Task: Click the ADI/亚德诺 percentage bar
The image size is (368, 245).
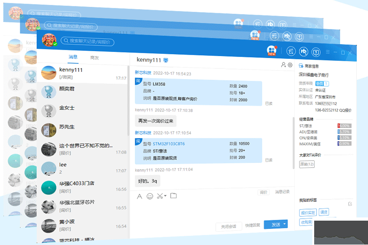Action: 344,132
